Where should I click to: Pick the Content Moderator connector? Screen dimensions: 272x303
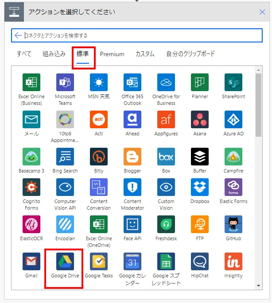pos(132,187)
